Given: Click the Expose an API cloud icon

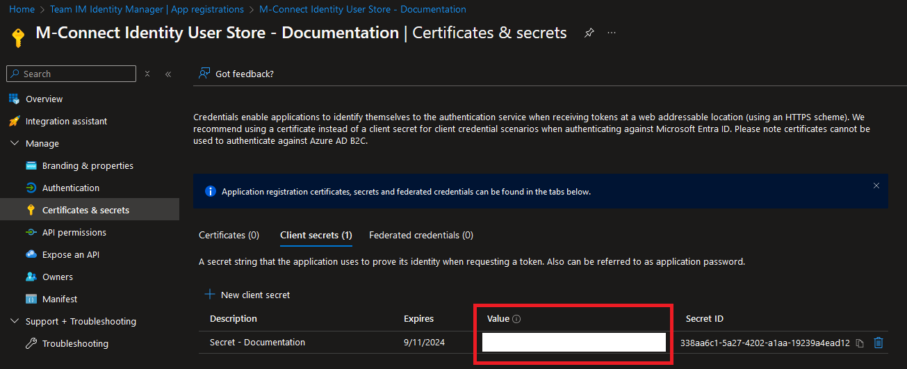Looking at the screenshot, I should pyautogui.click(x=31, y=254).
